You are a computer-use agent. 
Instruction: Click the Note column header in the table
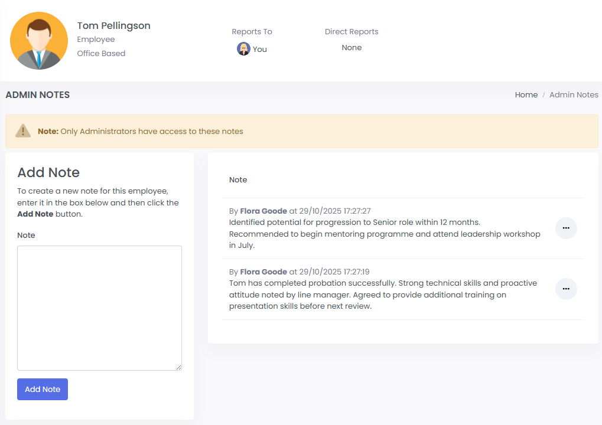(x=238, y=180)
